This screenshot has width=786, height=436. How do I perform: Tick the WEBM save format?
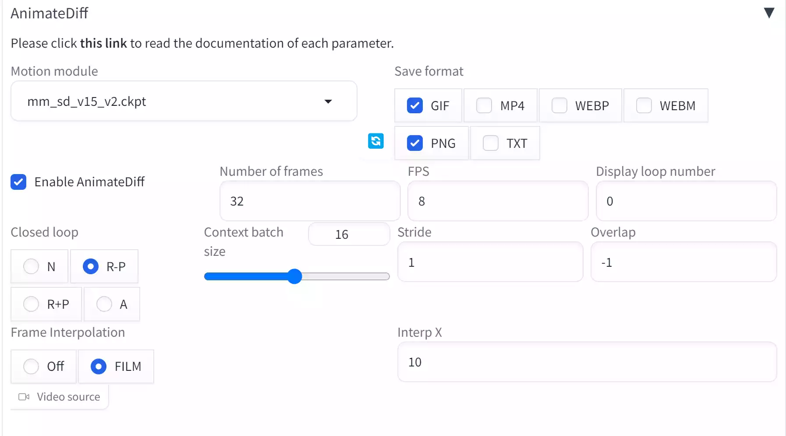pos(644,106)
